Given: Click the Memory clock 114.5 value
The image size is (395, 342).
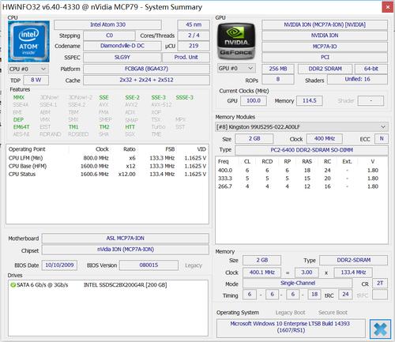Looking at the screenshot, I should [310, 100].
